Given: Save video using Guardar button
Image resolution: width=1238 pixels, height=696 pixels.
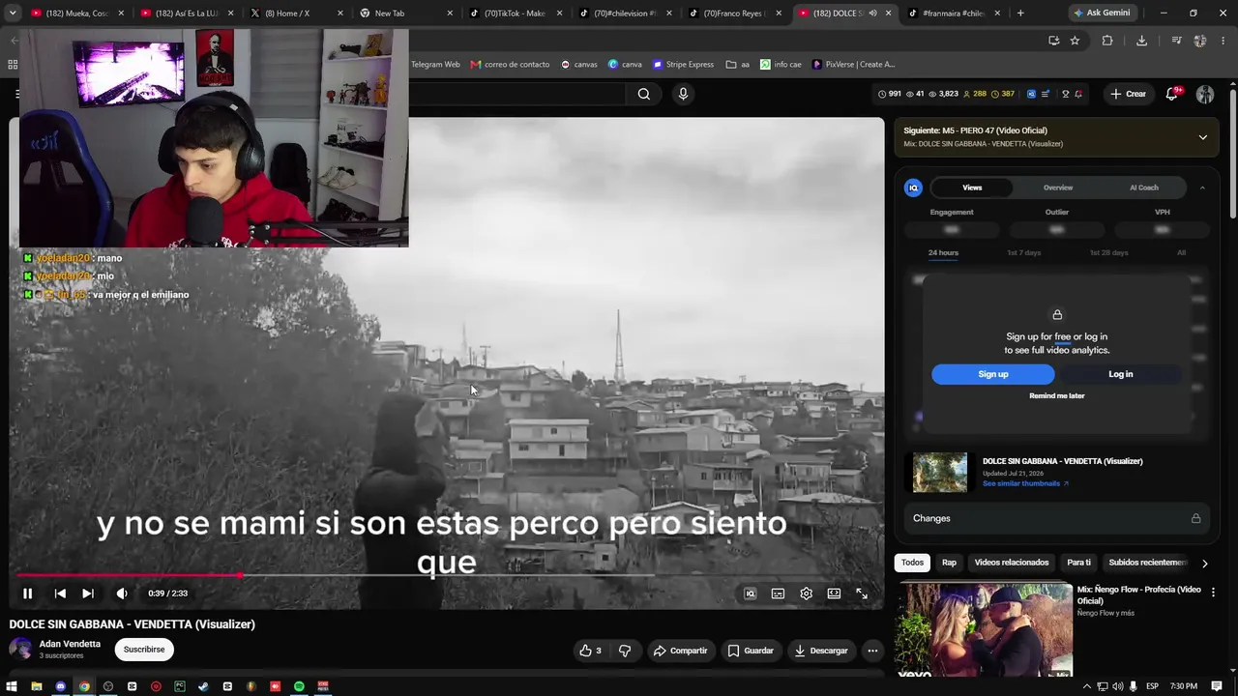Looking at the screenshot, I should point(751,651).
